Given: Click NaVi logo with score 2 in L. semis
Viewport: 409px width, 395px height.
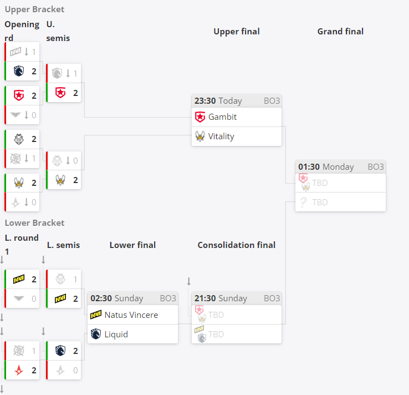Looking at the screenshot, I should (x=60, y=298).
